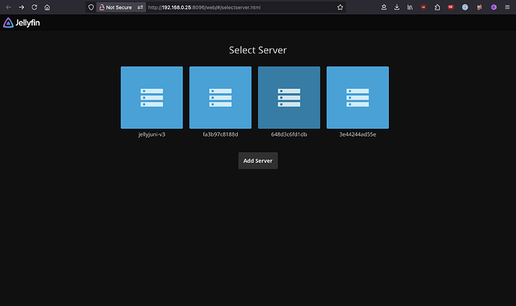516x306 pixels.
Task: Open the red shield extension icon
Action: (423, 7)
